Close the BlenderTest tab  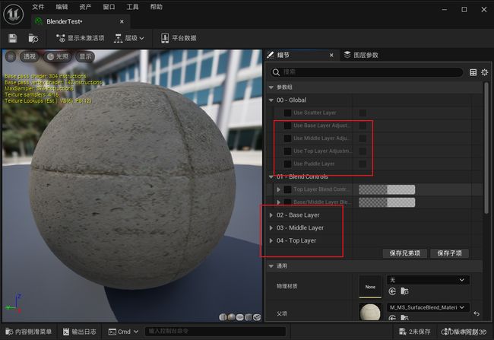click(122, 21)
